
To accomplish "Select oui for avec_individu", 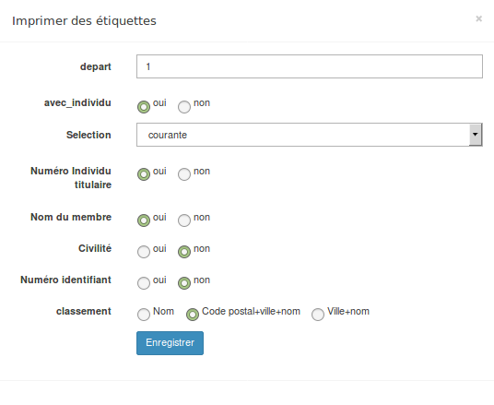I will click(144, 107).
